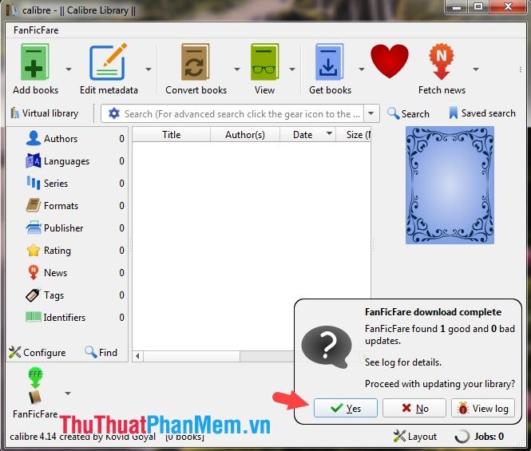Expand the Edit metadata dropdown arrow

point(149,69)
